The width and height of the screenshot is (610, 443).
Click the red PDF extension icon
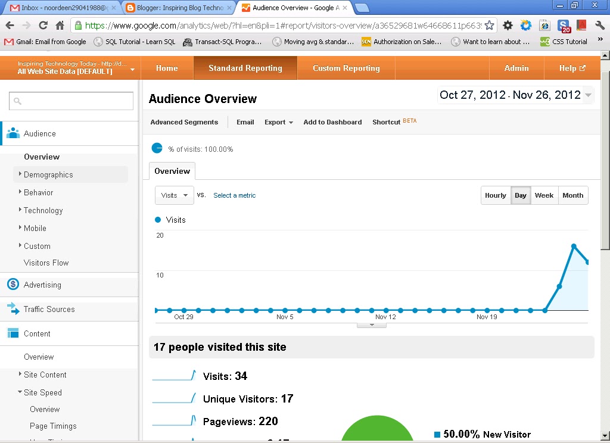click(581, 26)
